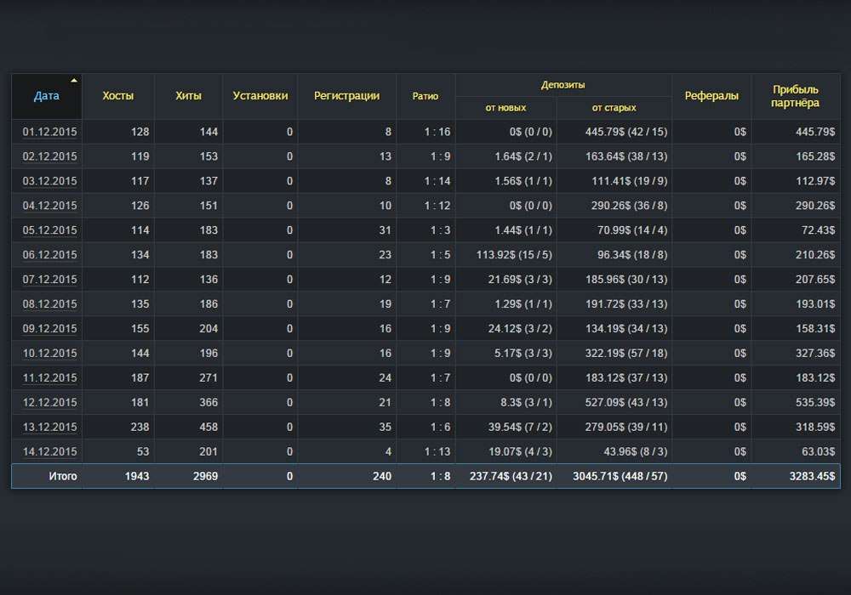Click the sort arrow in the Дата header
The width and height of the screenshot is (851, 595).
[x=74, y=81]
